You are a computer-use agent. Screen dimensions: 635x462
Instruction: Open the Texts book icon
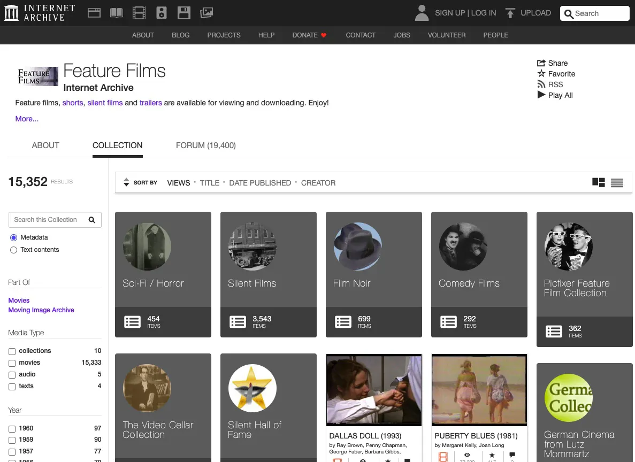(x=117, y=13)
